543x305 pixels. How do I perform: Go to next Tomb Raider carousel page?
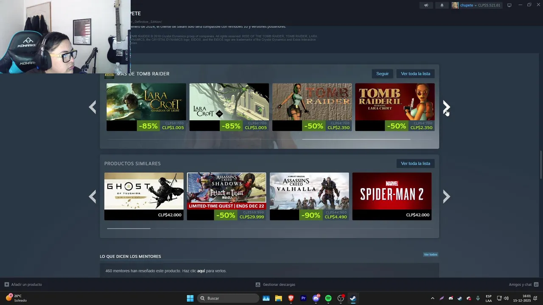pos(446,107)
